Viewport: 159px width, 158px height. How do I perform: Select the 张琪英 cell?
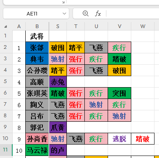(x=37, y=93)
